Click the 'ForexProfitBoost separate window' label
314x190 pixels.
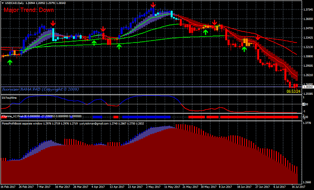pos(22,124)
